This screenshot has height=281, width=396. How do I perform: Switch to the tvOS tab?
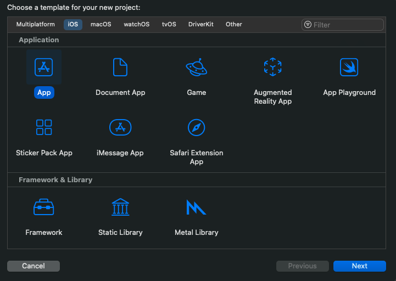169,24
